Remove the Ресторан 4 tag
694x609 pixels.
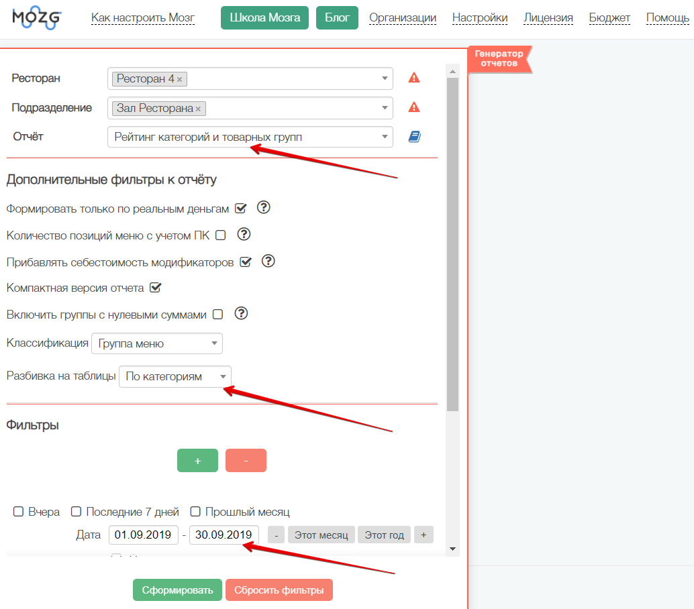coord(180,79)
